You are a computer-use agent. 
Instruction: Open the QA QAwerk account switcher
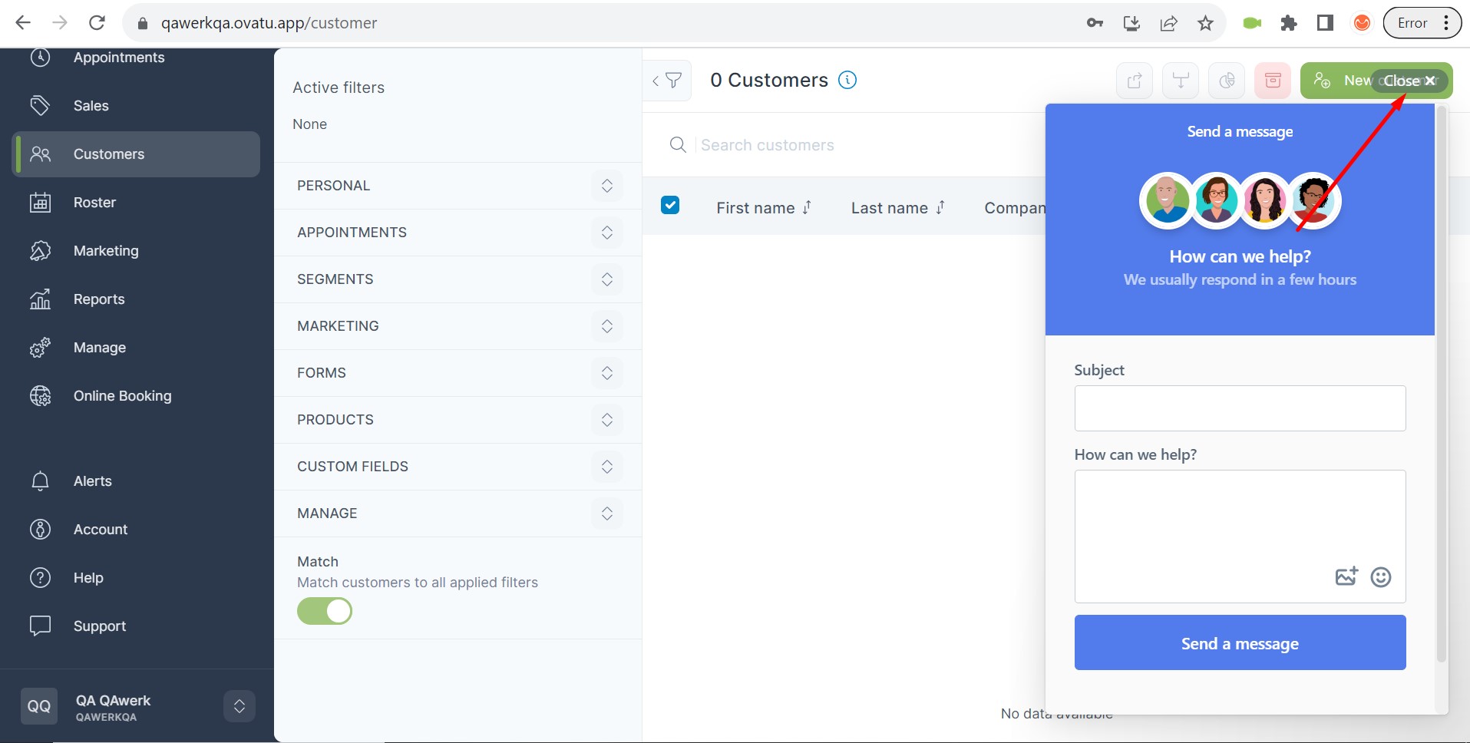[x=239, y=706]
